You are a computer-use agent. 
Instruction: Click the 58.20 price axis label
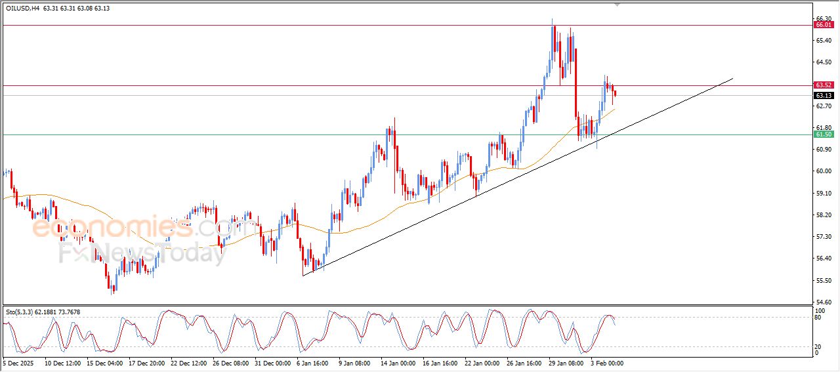(824, 215)
